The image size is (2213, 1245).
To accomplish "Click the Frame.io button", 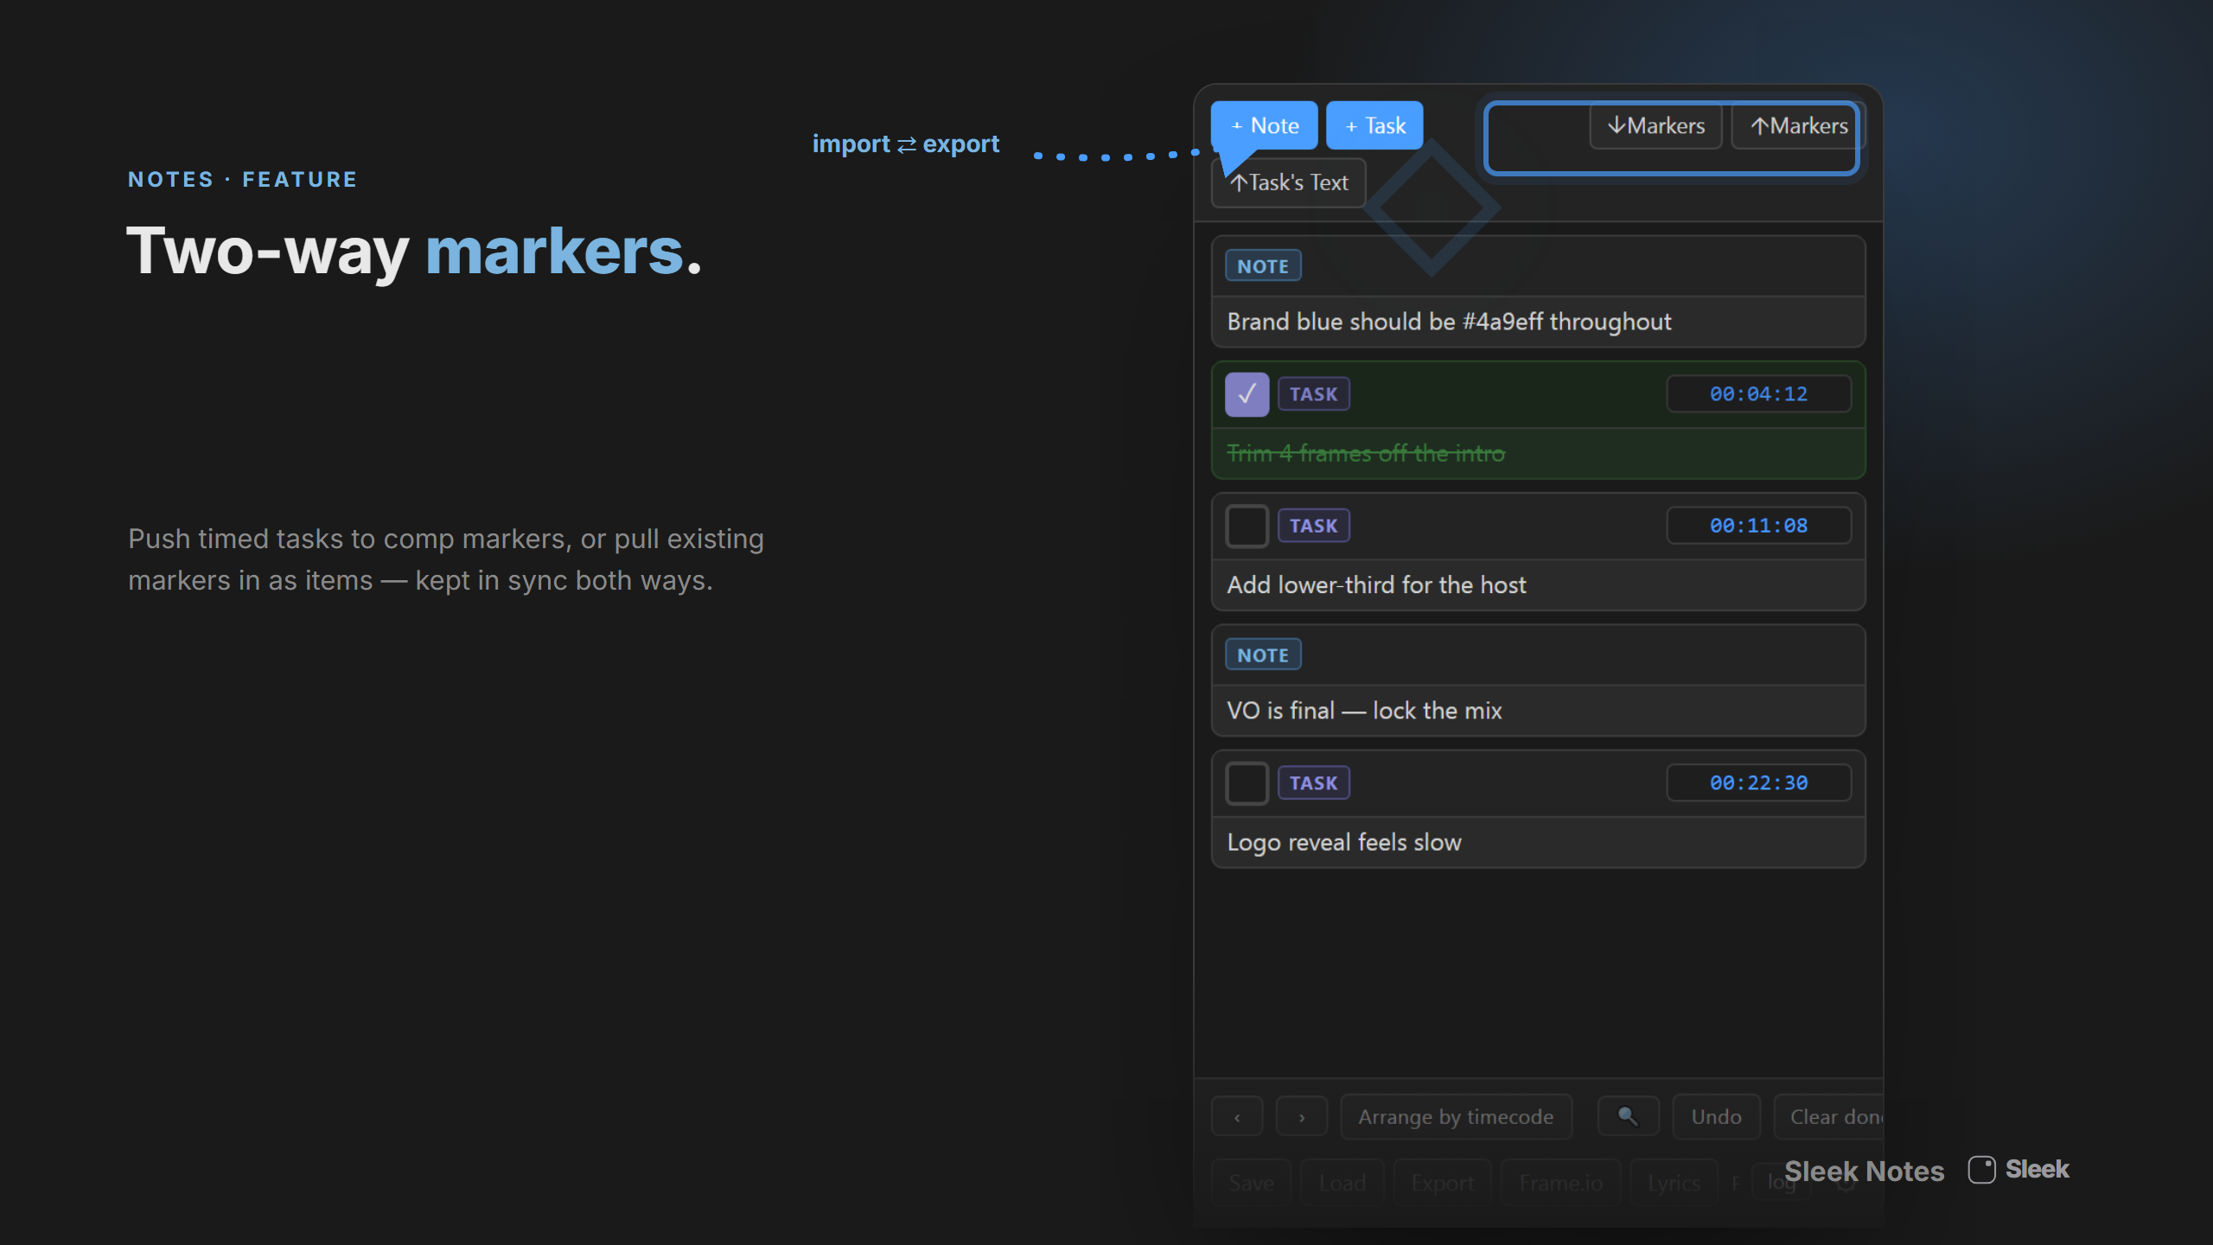I will tap(1561, 1183).
